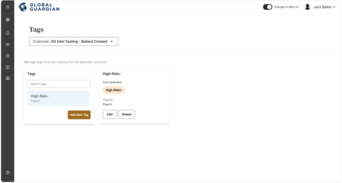This screenshot has width=342, height=183.
Task: Click the Jack Baker profile avatar
Action: pos(307,7)
